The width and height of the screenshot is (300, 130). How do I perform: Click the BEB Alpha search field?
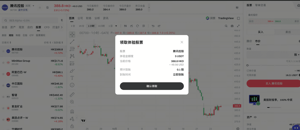pyautogui.click(x=30, y=20)
